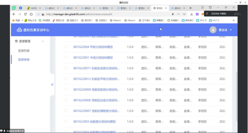Open the 资源列表 menu item

pyautogui.click(x=24, y=51)
